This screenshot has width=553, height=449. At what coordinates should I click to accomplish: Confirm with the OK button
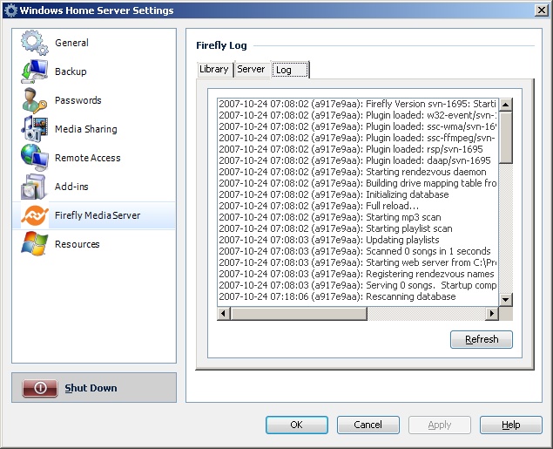tap(297, 425)
